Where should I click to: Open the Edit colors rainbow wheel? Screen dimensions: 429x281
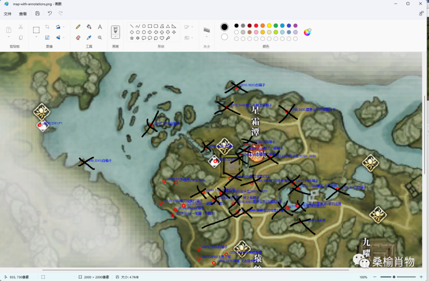point(307,32)
